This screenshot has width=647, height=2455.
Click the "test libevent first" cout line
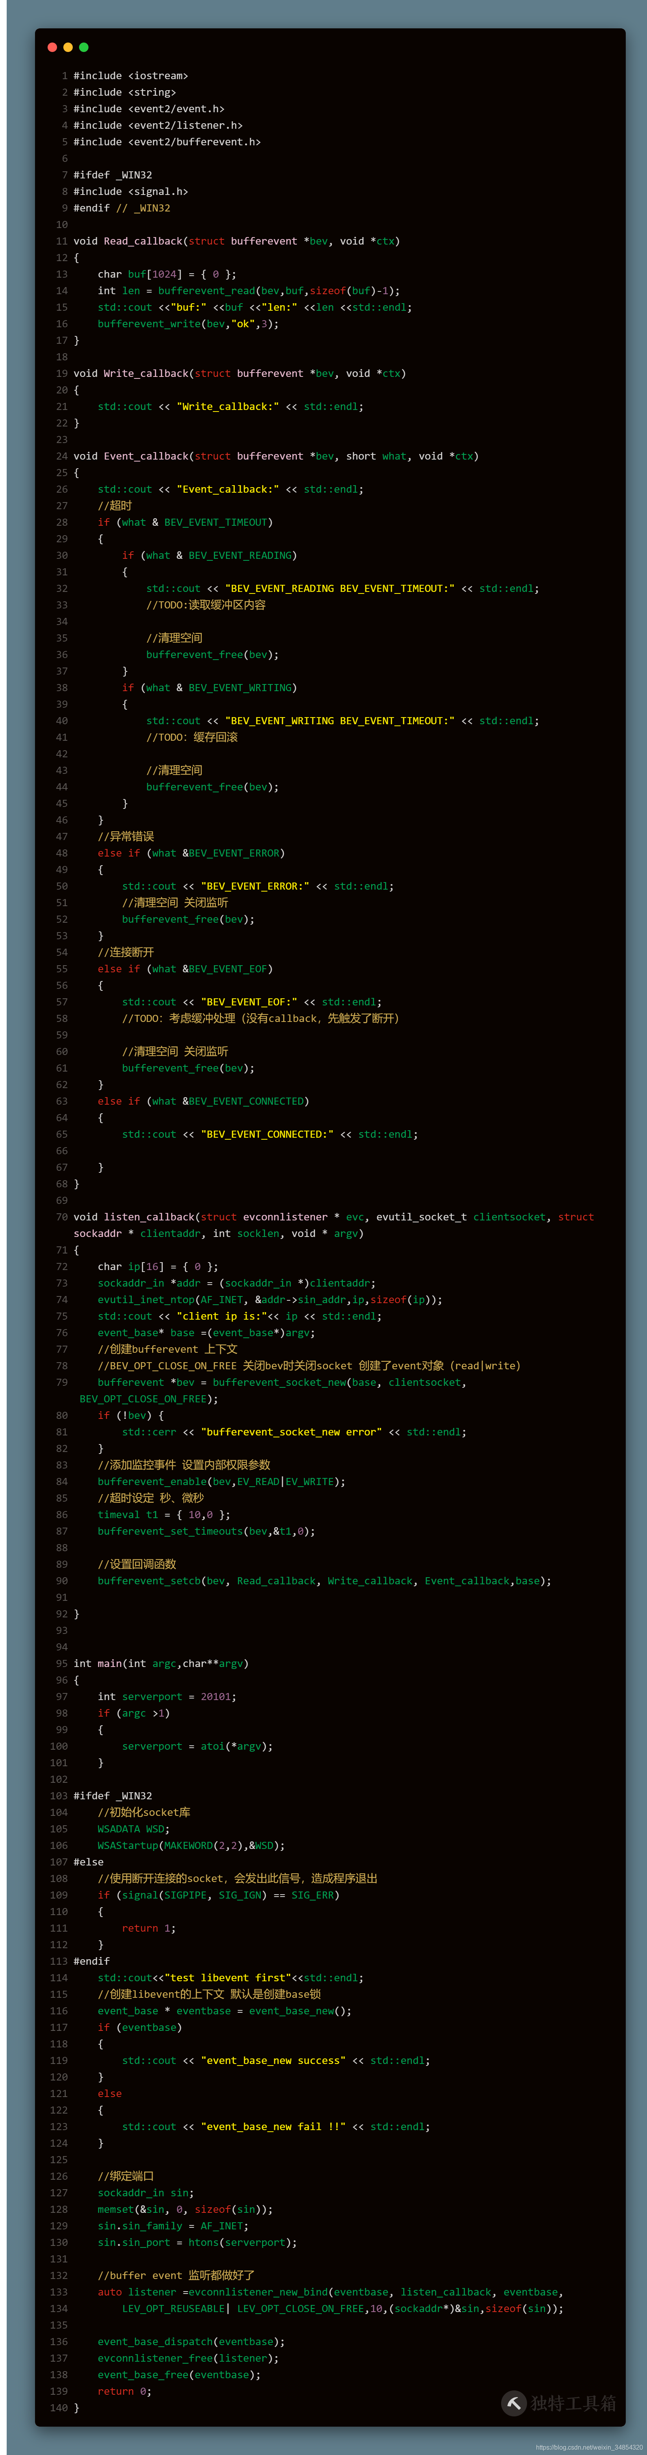(x=231, y=1978)
